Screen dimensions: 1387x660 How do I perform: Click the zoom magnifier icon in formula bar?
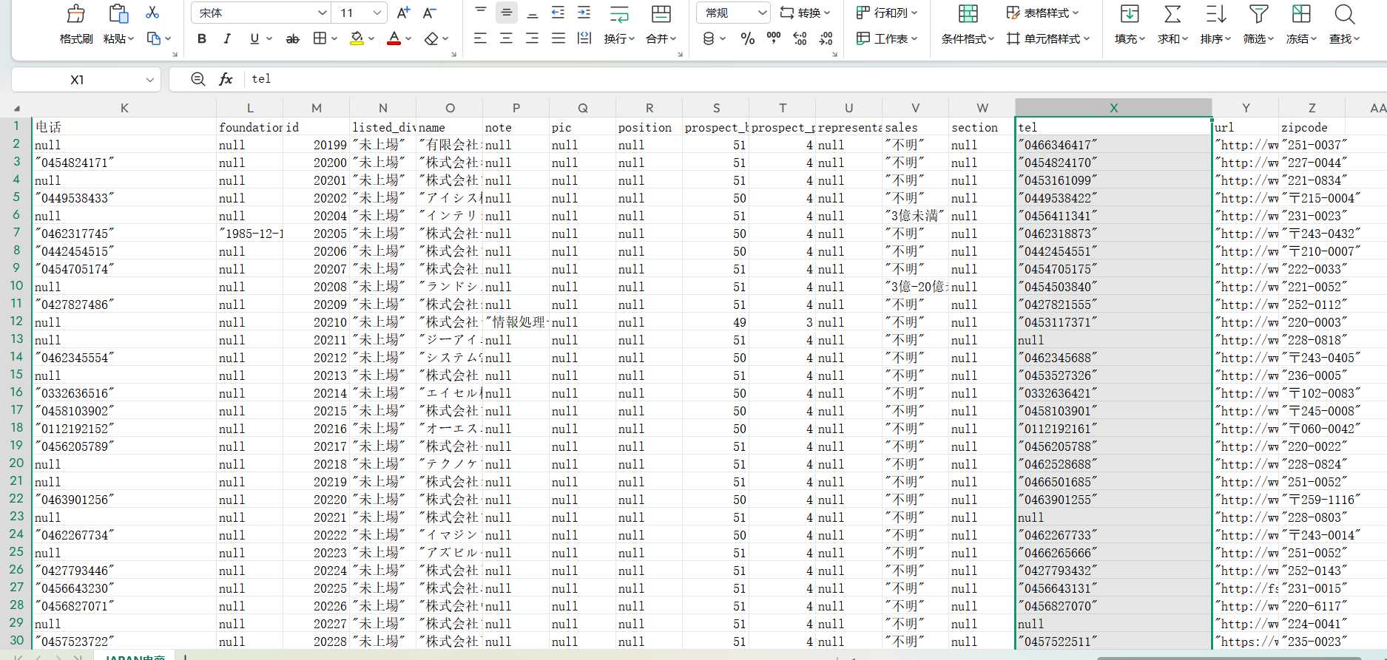[x=198, y=79]
